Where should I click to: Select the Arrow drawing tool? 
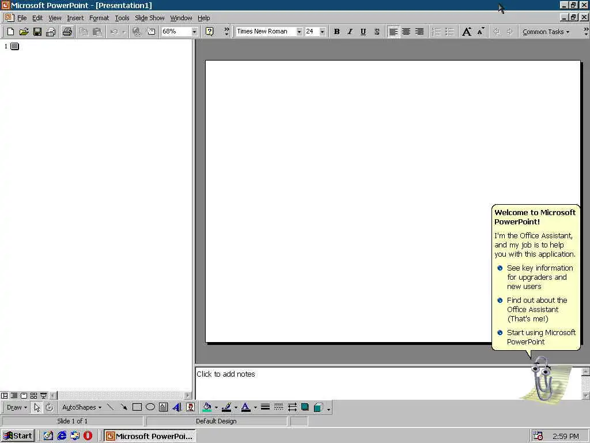[124, 407]
